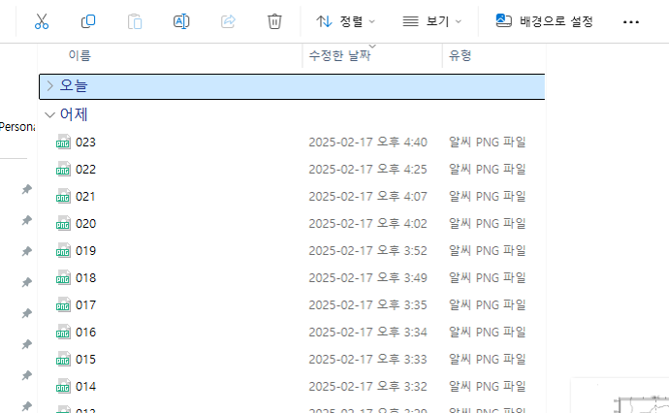Click PNG icon of file 019

point(64,251)
